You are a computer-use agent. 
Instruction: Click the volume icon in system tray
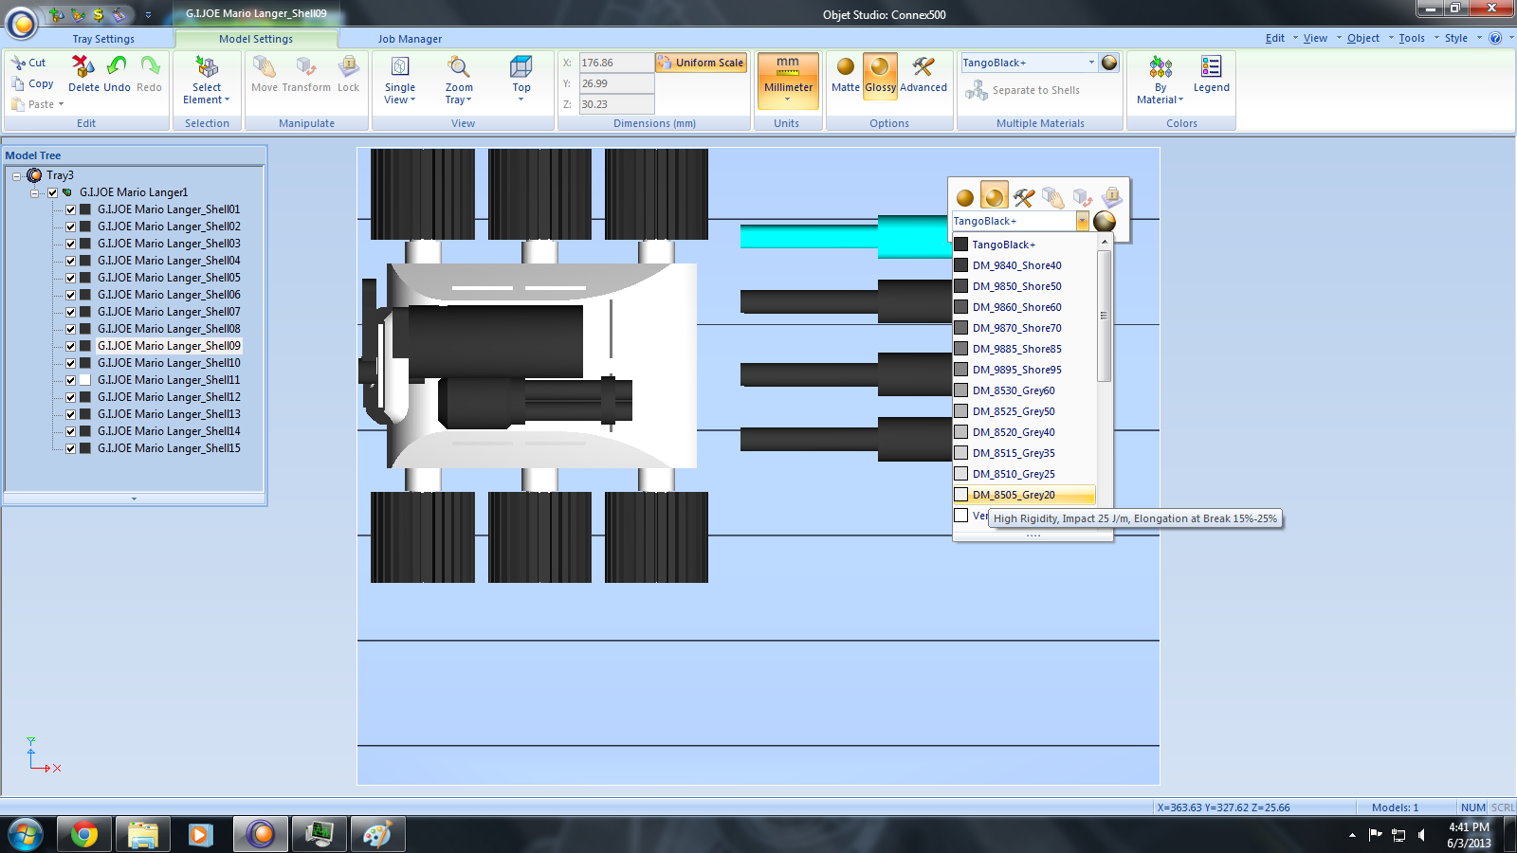pos(1422,835)
